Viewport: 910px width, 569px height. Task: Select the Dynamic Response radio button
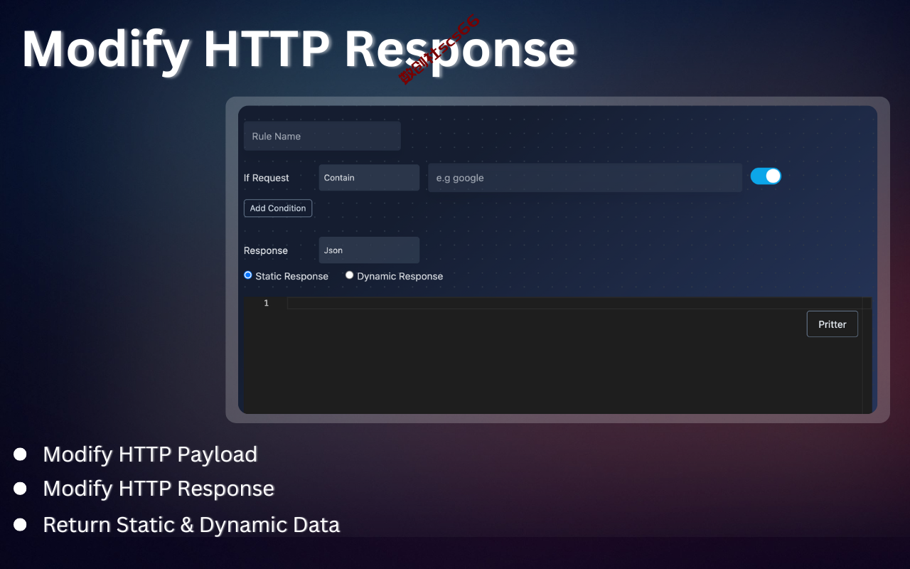pyautogui.click(x=350, y=275)
